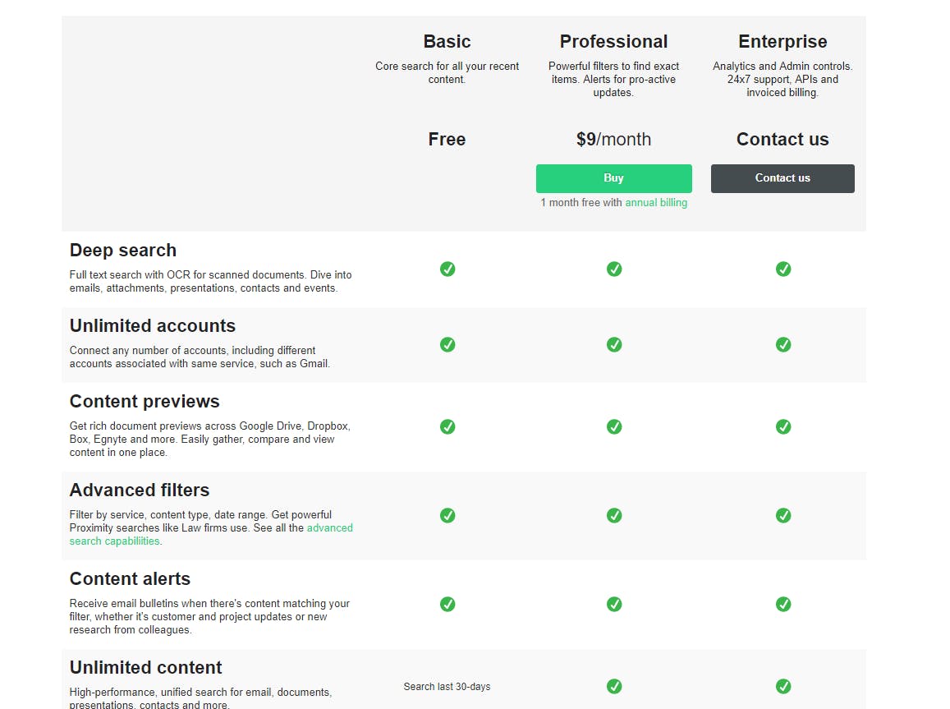Click Deep search checkmark in Basic column
This screenshot has height=709, width=950.
tap(447, 269)
